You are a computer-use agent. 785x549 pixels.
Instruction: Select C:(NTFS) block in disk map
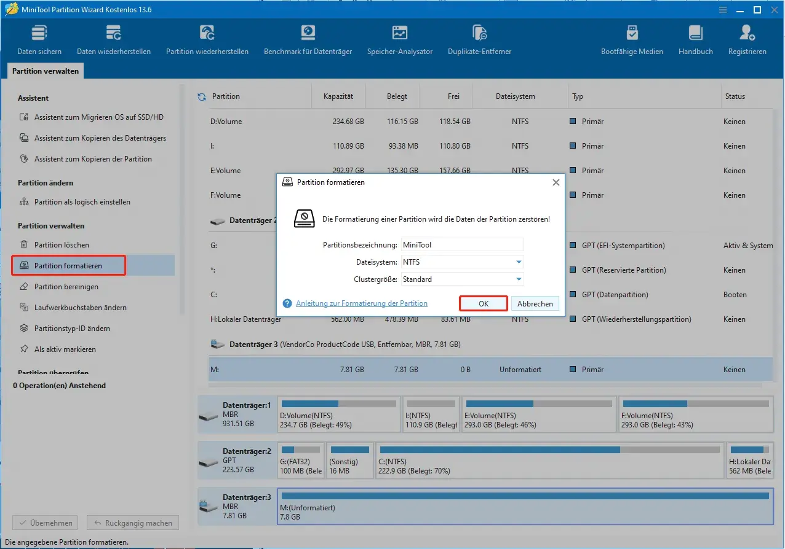point(549,460)
